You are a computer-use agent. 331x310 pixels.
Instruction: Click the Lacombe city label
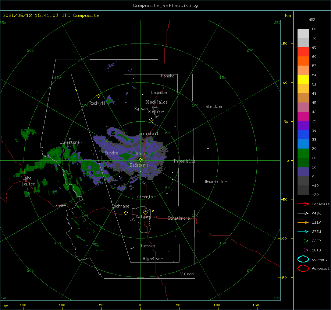[x=159, y=93]
